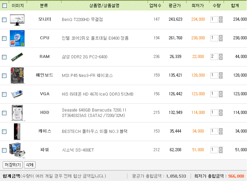Open the BESTECH case image
The image size is (247, 181).
(x=17, y=132)
